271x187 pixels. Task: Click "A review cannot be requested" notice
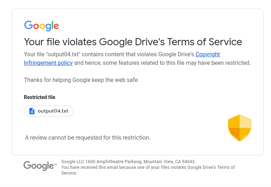88,137
